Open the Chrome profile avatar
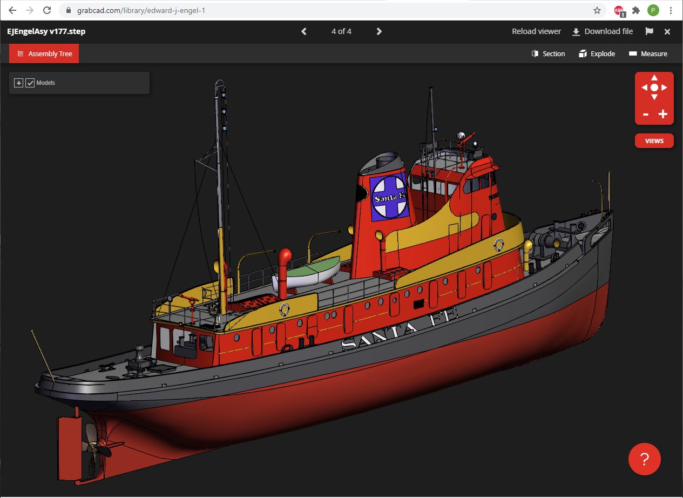This screenshot has height=498, width=683. 653,10
